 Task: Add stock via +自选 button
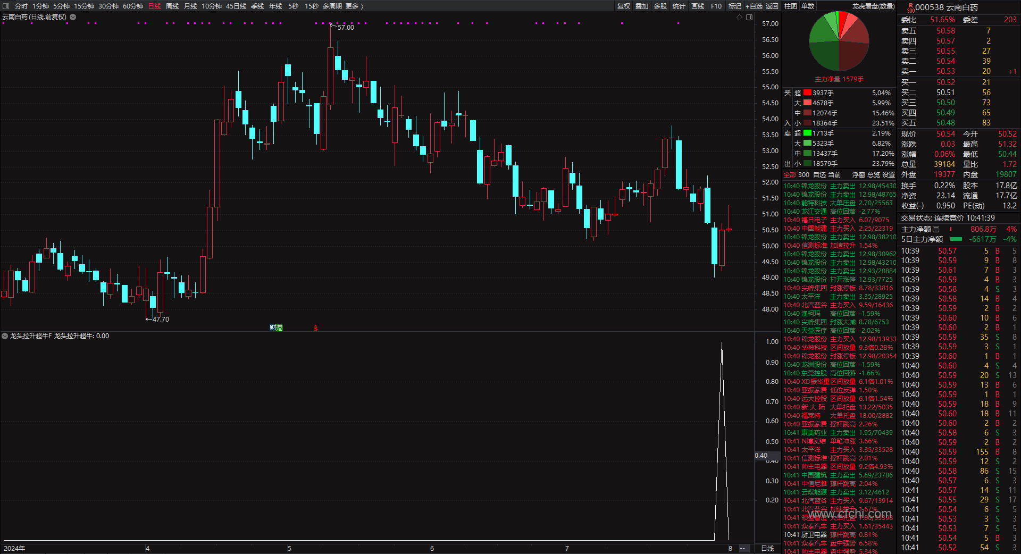754,6
